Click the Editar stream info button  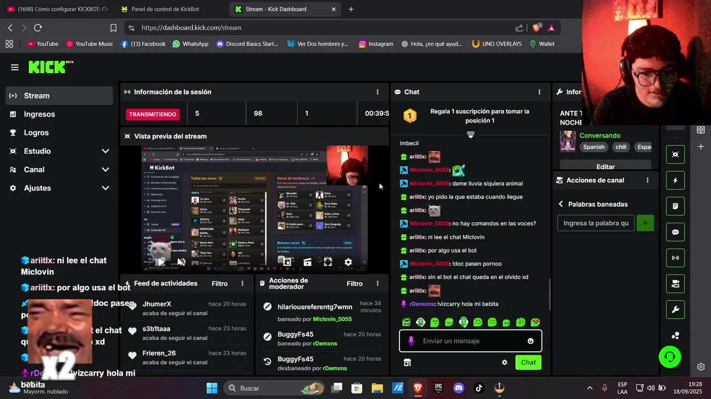pyautogui.click(x=605, y=166)
